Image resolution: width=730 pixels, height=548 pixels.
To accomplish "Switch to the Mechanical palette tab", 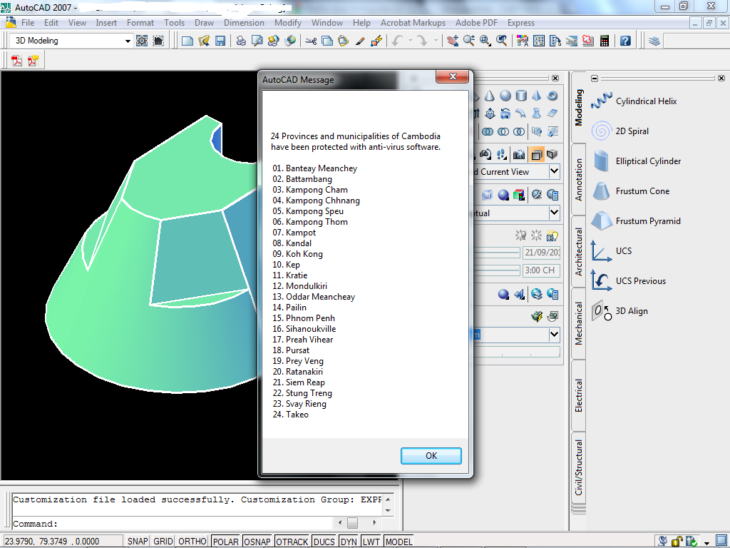I will click(579, 323).
